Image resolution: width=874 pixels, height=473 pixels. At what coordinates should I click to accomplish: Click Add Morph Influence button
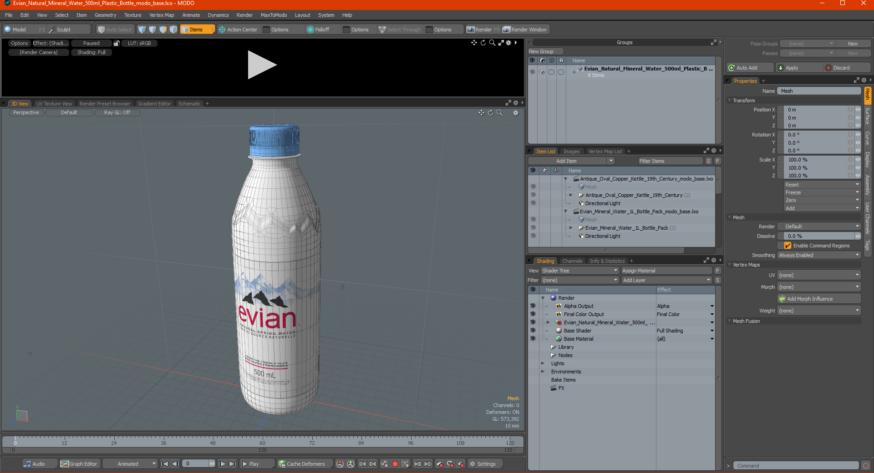tap(819, 299)
